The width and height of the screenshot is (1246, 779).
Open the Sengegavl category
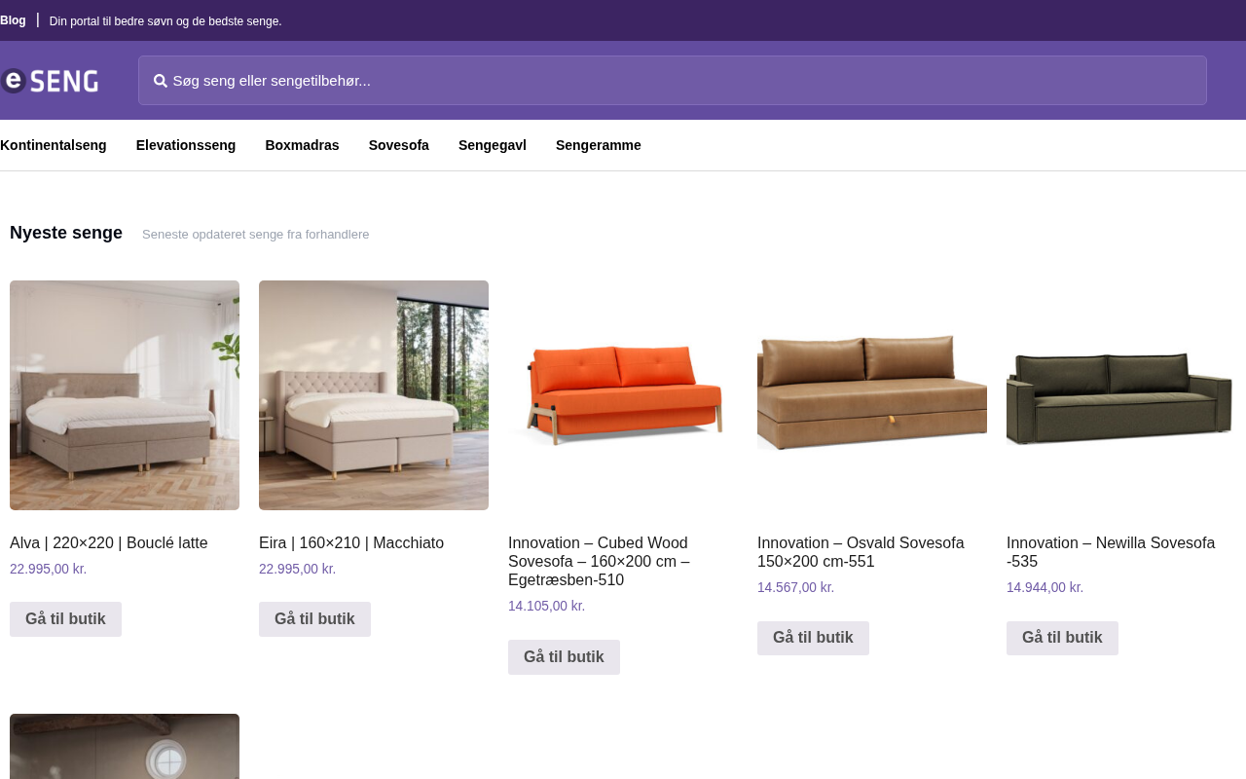[x=493, y=145]
